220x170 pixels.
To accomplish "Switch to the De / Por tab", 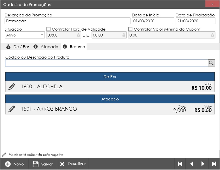I will (18, 47).
